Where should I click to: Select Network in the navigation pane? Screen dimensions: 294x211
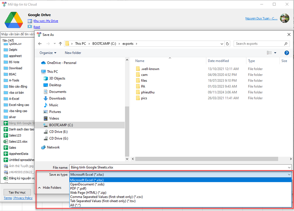point(53,147)
